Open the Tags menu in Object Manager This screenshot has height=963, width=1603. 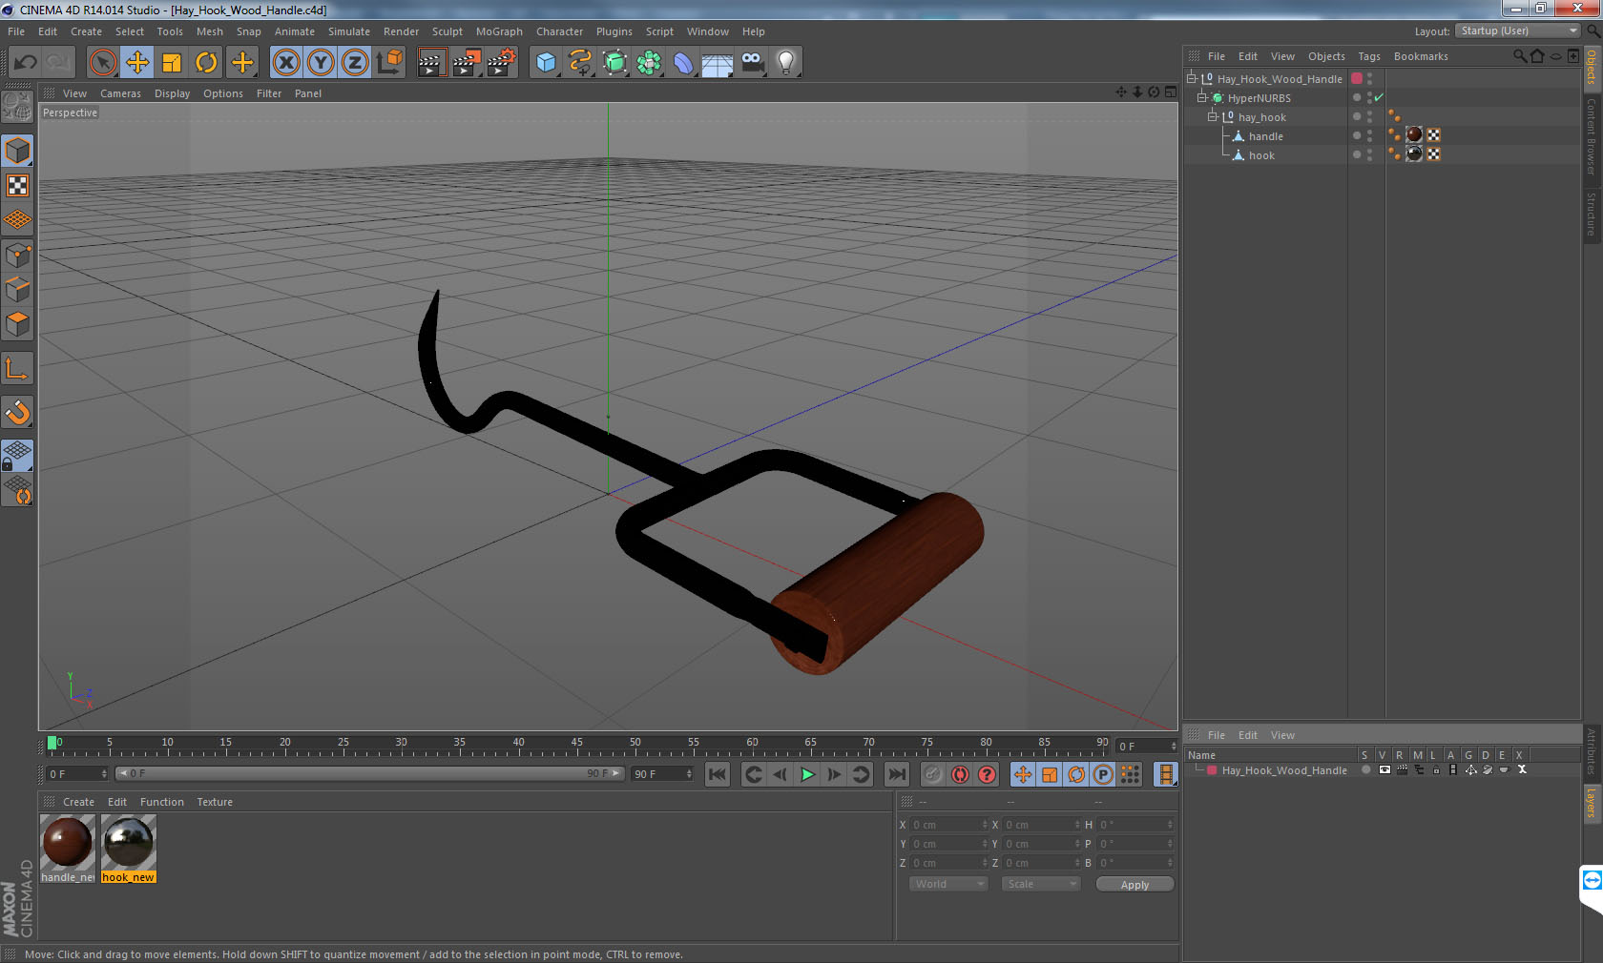[1369, 56]
